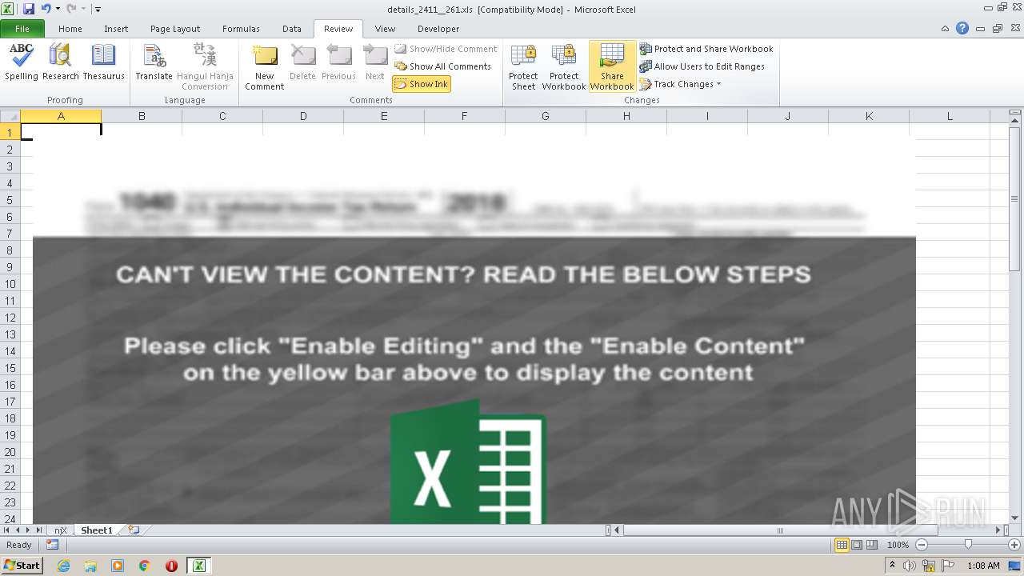Open Chrome from the taskbar
Screen dimensions: 1024x576
coord(144,566)
